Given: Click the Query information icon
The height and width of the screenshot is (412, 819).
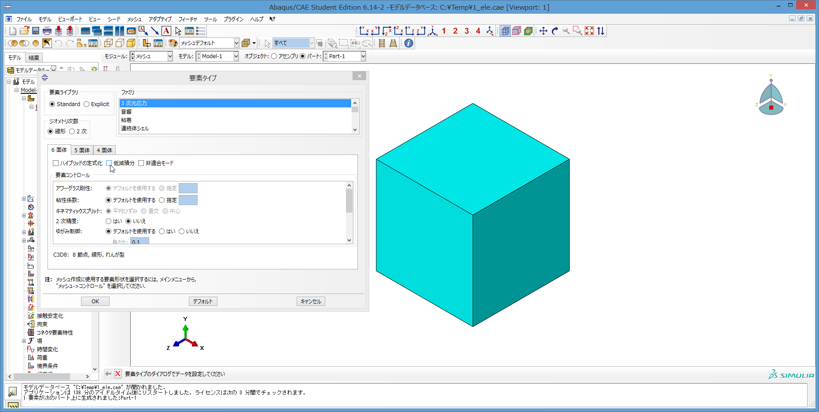Looking at the screenshot, I should pos(409,43).
